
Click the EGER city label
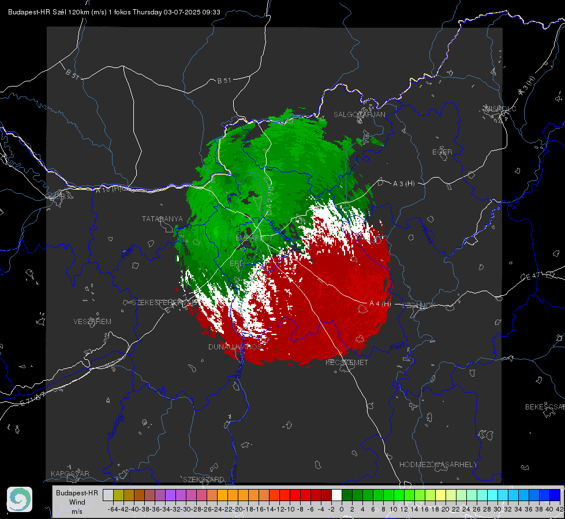(x=442, y=152)
